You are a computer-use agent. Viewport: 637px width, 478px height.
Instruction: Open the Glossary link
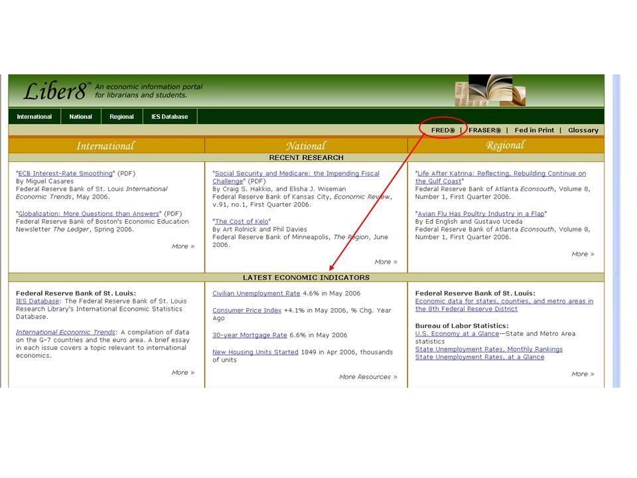click(583, 130)
